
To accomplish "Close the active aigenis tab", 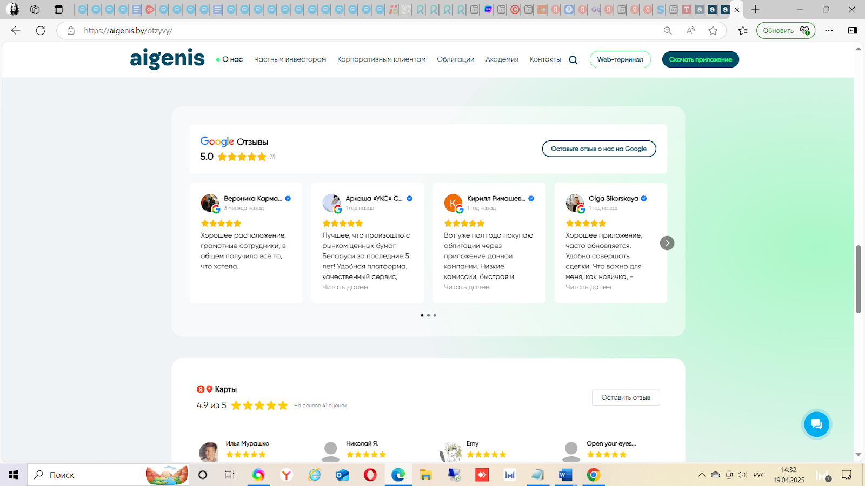I will coord(736,10).
